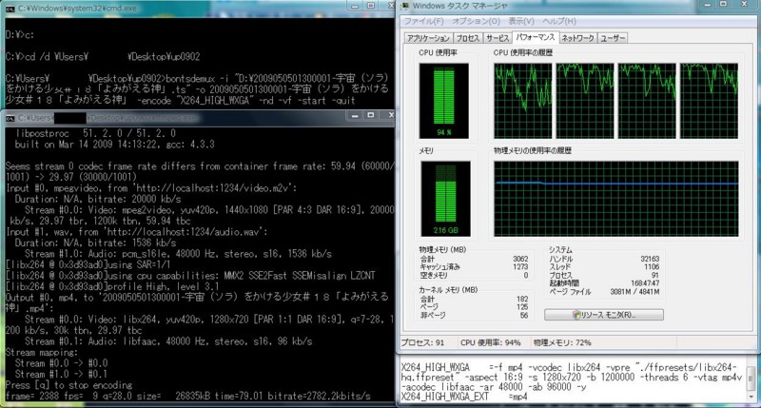Open the ファイル(F) menu in Task Manager
This screenshot has width=761, height=408.
click(423, 21)
